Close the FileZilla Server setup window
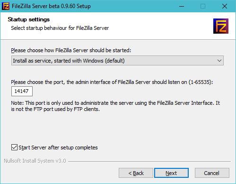Screen dimensions: 236x184 pyautogui.click(x=225, y=6)
